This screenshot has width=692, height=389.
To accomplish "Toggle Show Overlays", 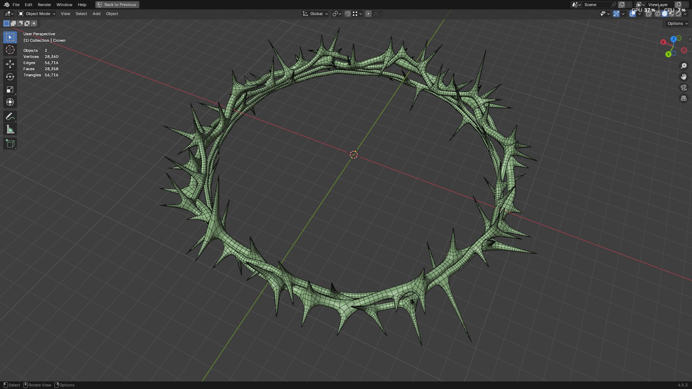I will click(x=633, y=14).
